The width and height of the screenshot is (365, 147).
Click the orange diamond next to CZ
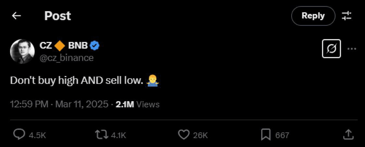coord(60,46)
